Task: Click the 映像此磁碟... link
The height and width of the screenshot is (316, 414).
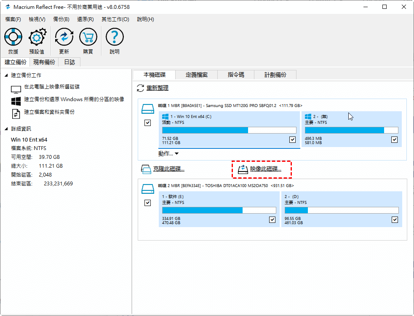Action: 266,169
